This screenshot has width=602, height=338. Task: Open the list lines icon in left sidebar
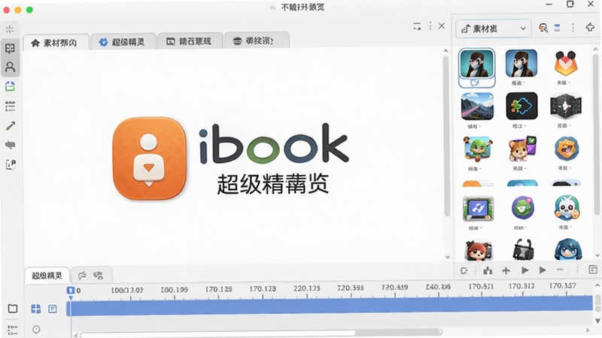[10, 106]
